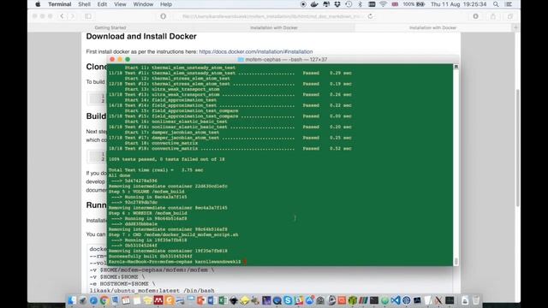Click 'Step 5 : VOLUME /mofem_build' line

(146, 192)
